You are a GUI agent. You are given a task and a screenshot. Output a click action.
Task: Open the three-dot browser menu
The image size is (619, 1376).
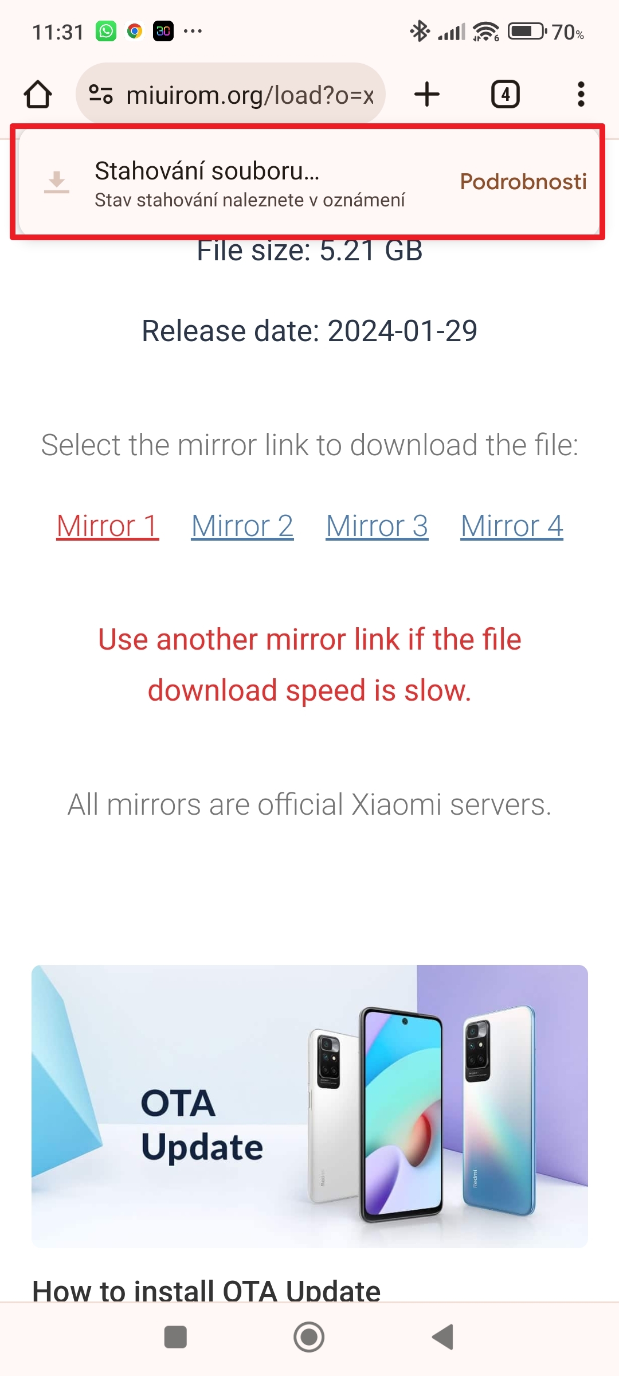point(581,95)
